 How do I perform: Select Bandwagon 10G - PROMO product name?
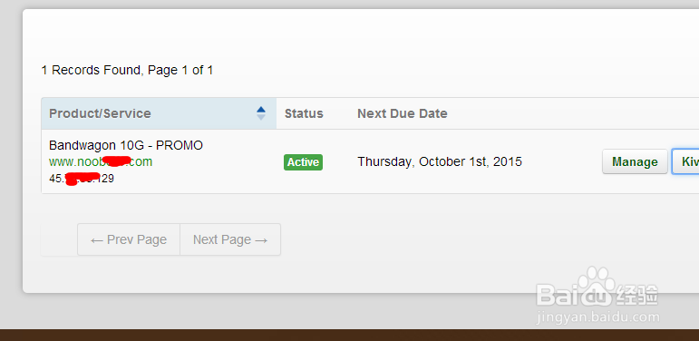click(x=126, y=145)
